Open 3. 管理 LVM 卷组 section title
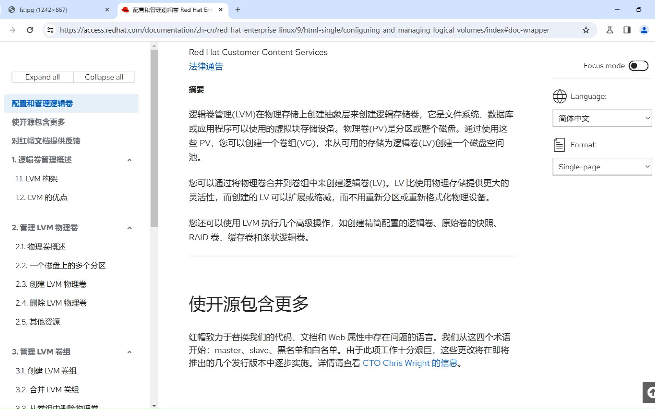Image resolution: width=655 pixels, height=409 pixels. (x=41, y=352)
